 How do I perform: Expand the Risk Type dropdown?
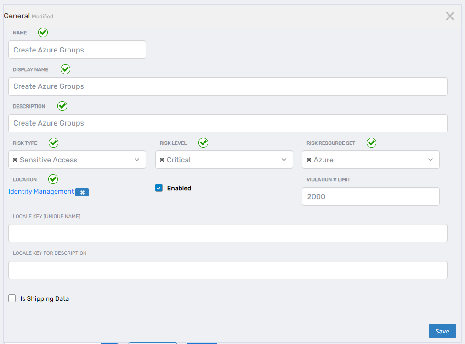pos(137,160)
